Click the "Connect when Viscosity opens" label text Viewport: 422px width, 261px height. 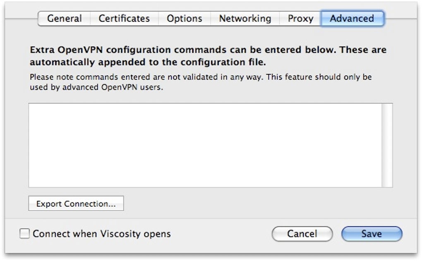(101, 234)
